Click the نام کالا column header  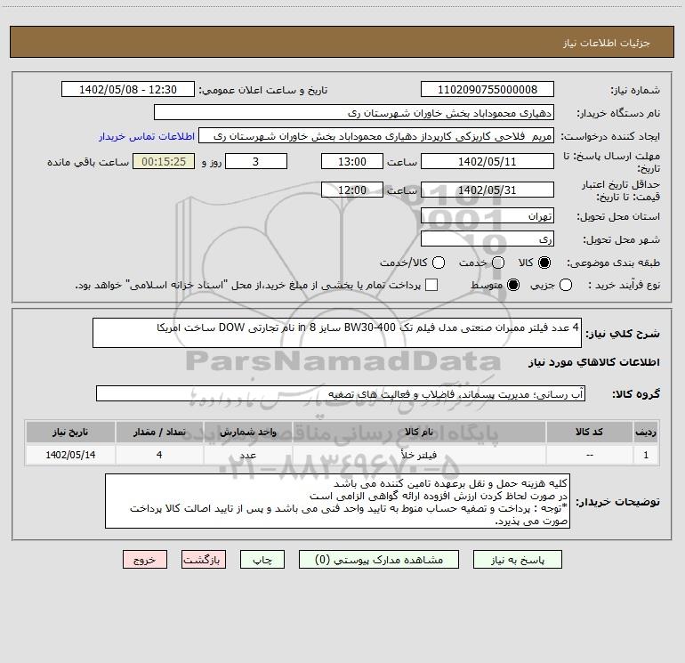pyautogui.click(x=418, y=433)
